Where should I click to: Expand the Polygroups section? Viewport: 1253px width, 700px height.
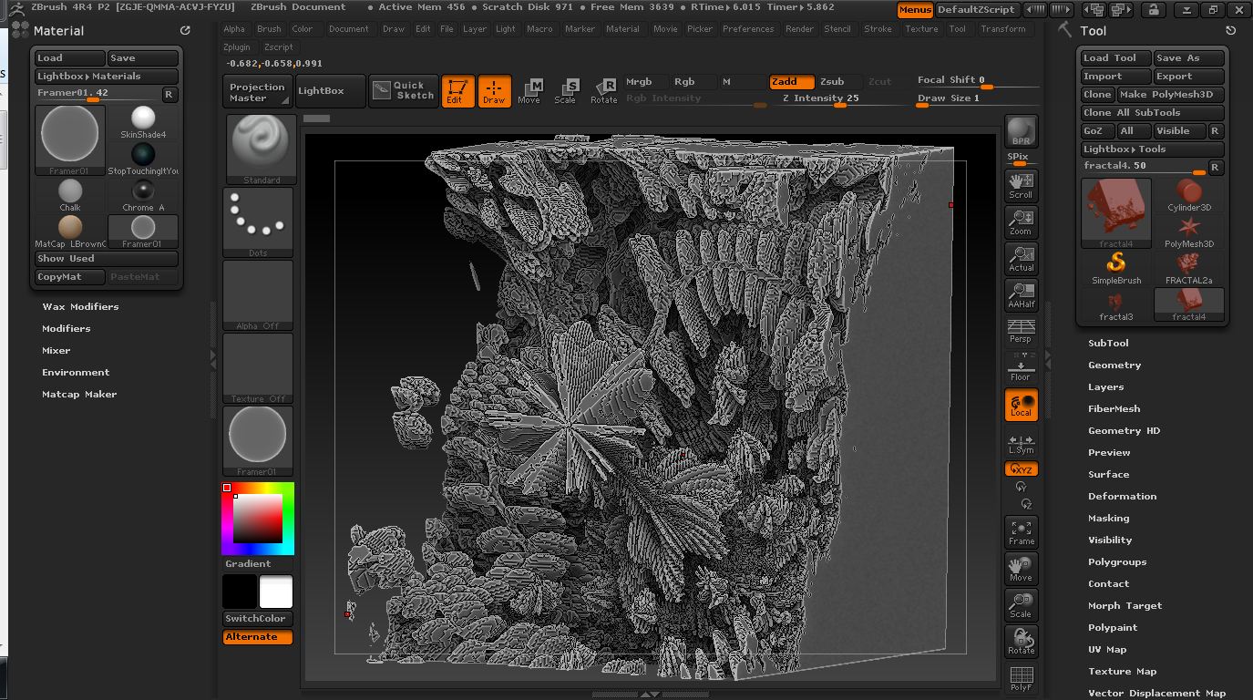1117,561
